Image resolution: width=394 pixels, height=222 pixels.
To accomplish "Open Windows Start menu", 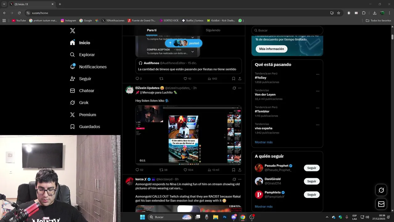I will tap(142, 217).
